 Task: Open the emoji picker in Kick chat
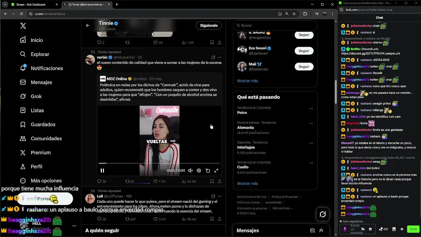tap(370, 229)
